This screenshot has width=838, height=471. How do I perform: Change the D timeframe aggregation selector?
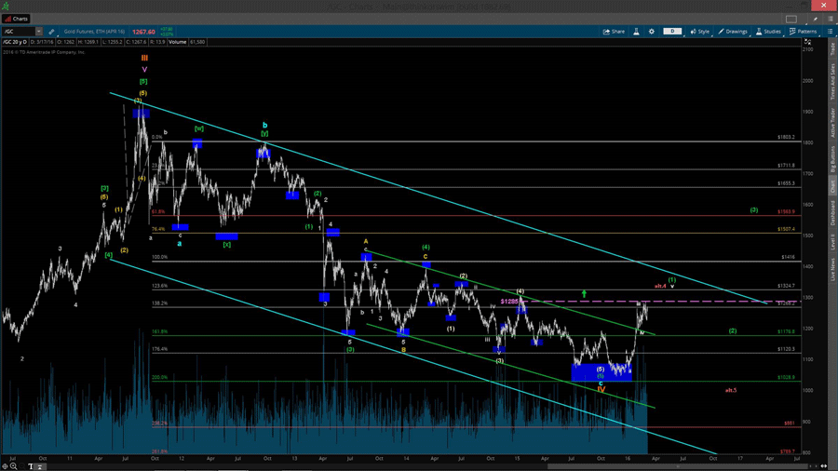tap(671, 32)
